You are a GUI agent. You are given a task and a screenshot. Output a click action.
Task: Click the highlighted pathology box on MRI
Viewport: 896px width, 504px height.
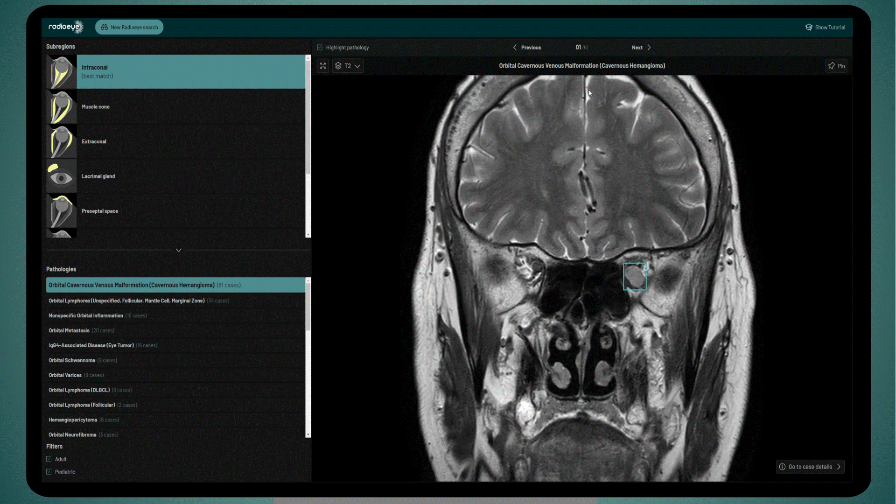tap(635, 277)
